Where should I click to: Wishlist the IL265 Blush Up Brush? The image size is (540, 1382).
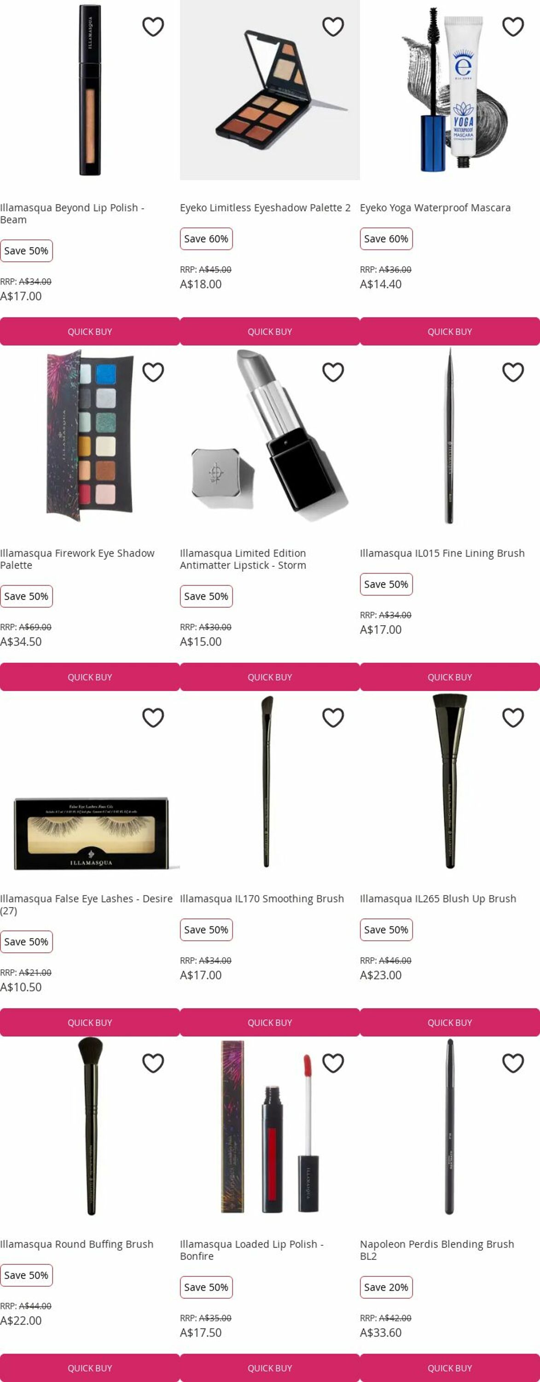[x=513, y=718]
